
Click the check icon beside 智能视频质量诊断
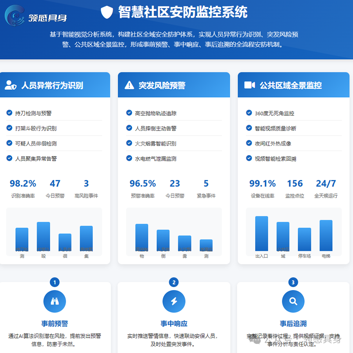tap(249, 128)
